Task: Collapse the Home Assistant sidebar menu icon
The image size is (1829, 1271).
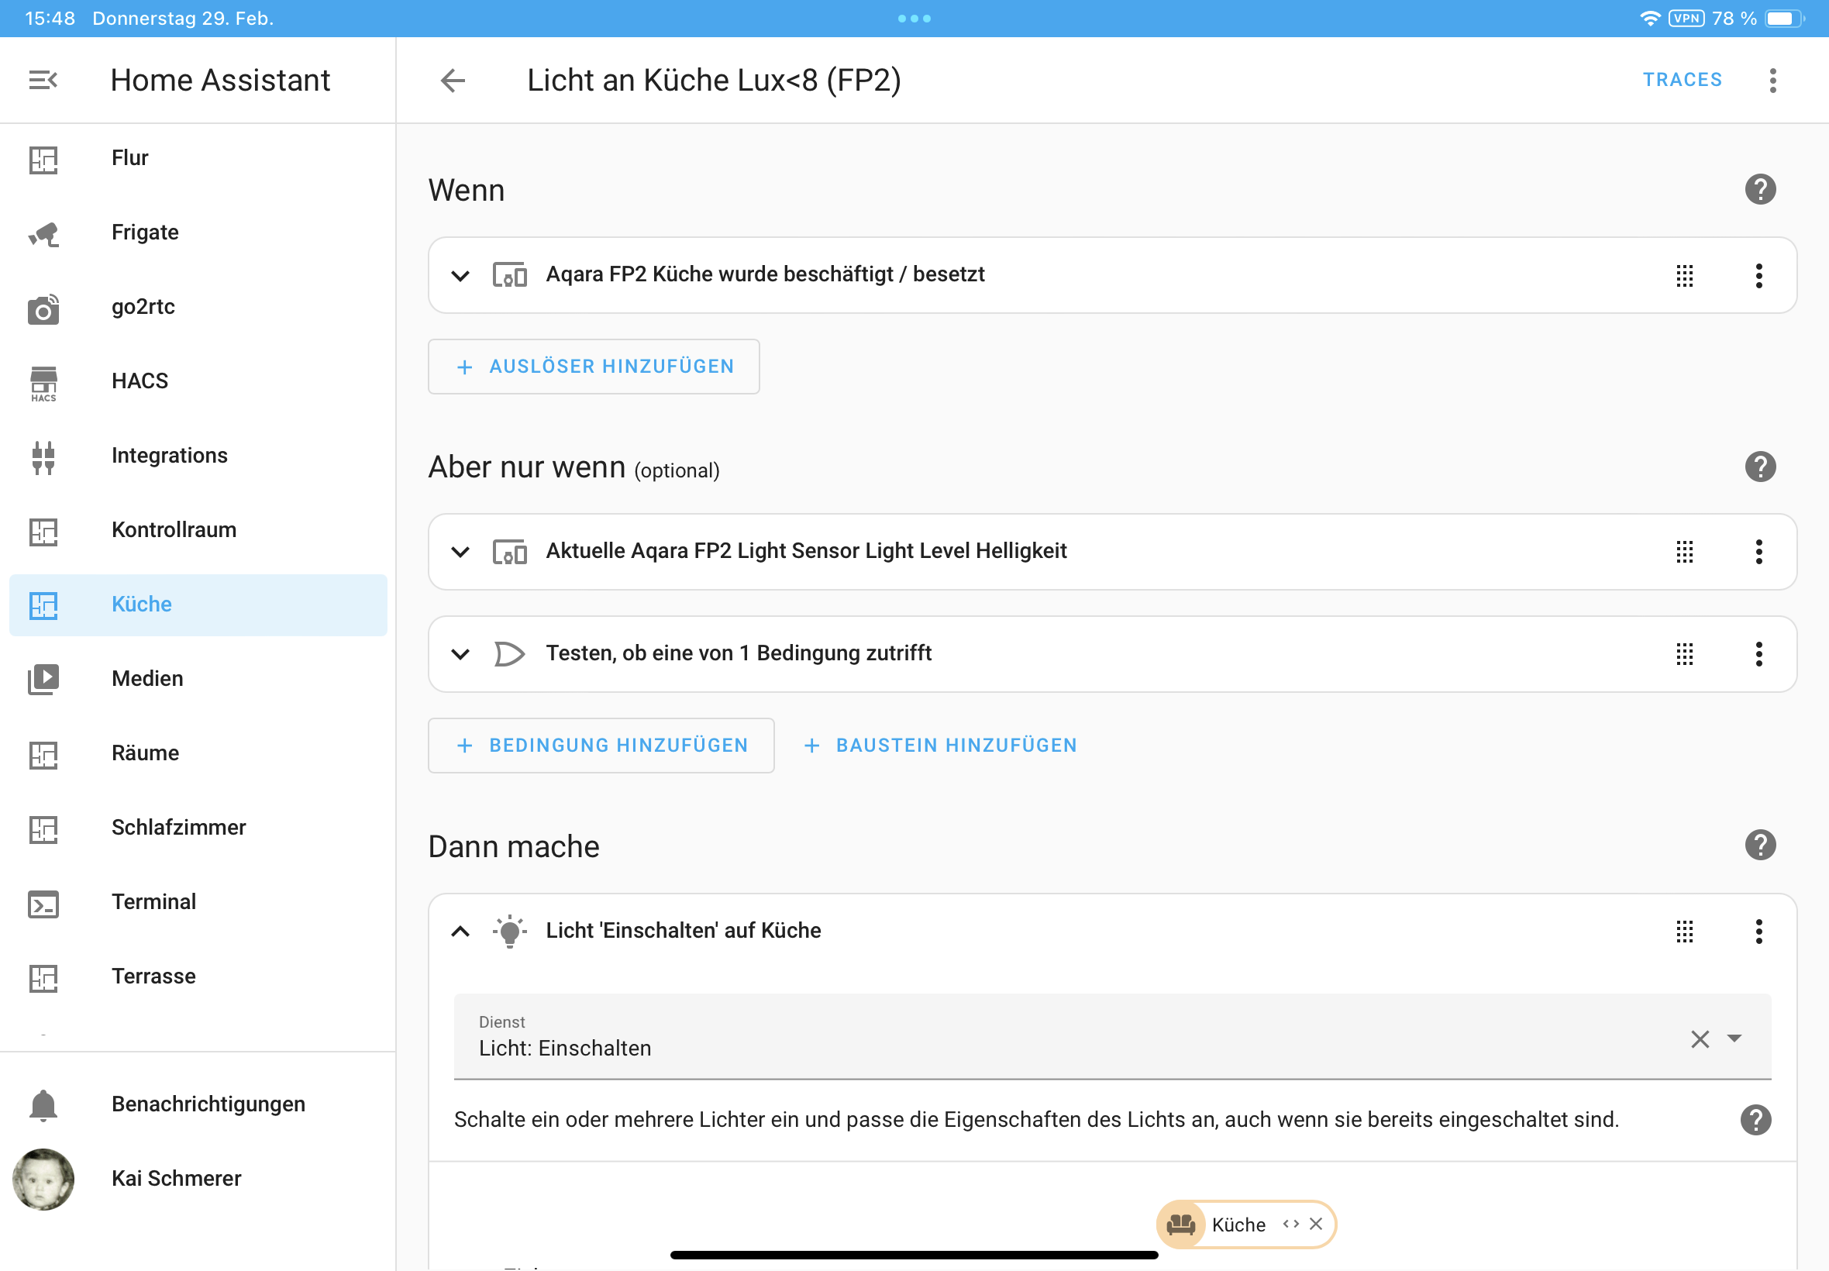Action: (x=43, y=80)
